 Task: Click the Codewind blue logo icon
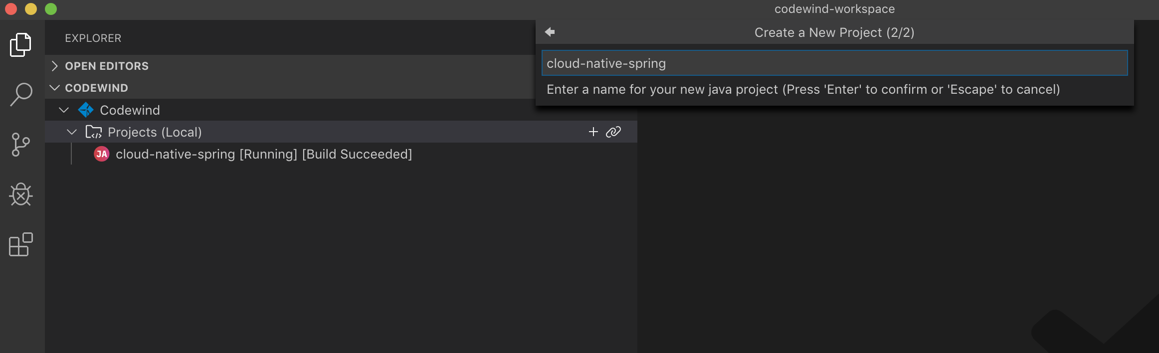(86, 110)
